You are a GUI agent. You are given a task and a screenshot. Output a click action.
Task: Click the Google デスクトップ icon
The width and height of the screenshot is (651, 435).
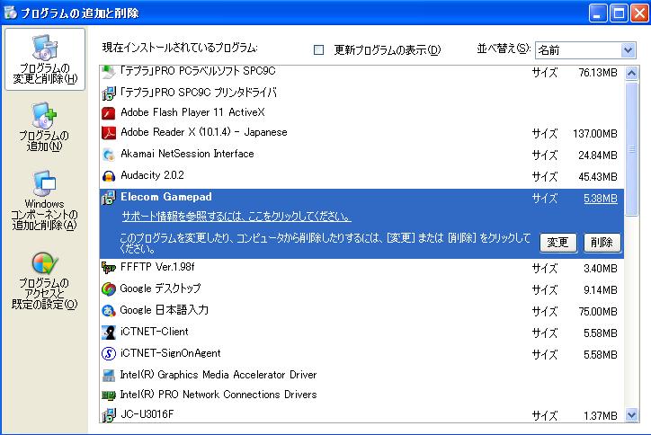(109, 289)
